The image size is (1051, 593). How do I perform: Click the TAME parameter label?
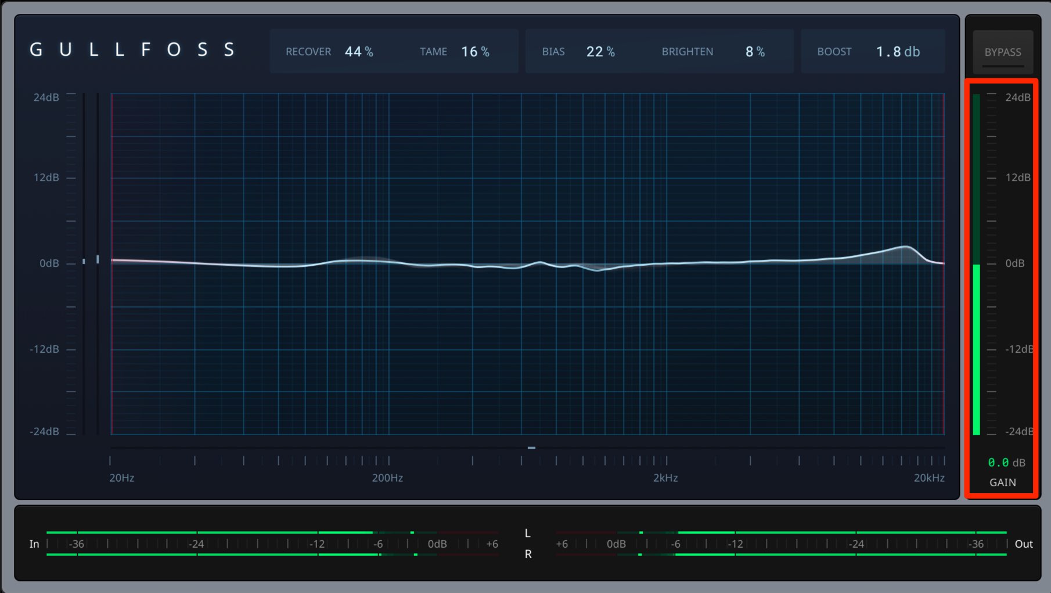point(434,52)
